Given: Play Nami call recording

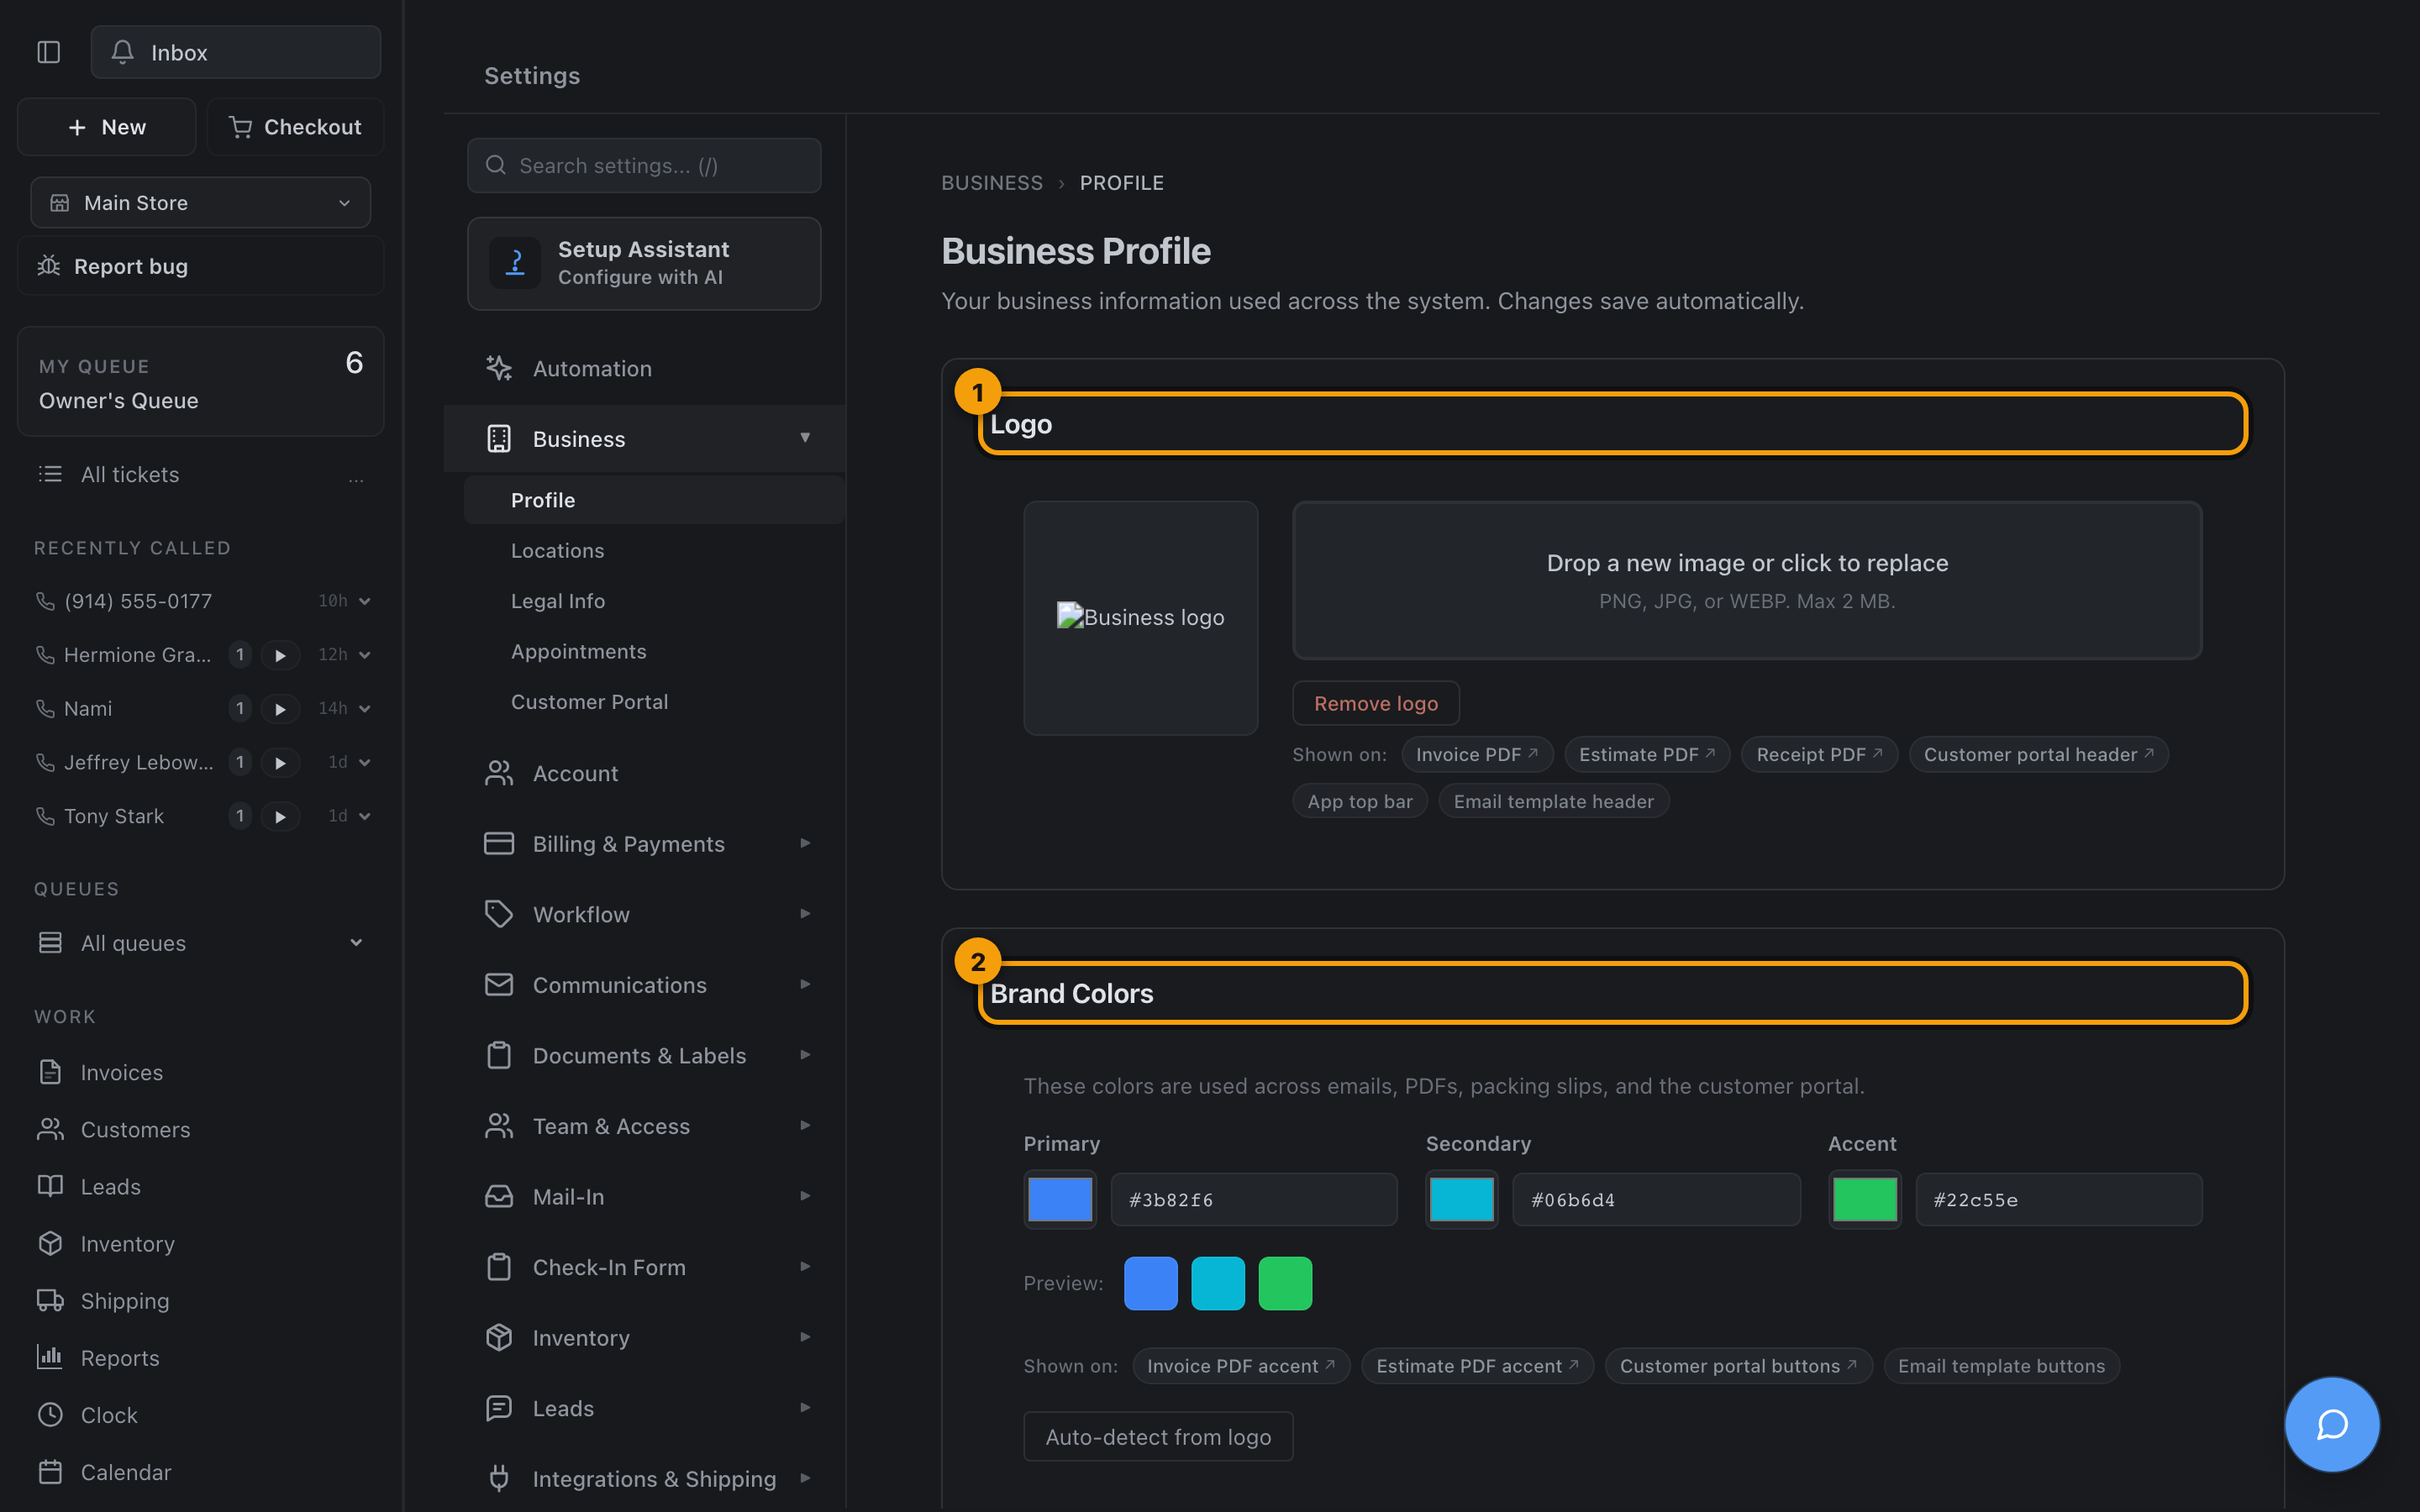Looking at the screenshot, I should coord(280,709).
